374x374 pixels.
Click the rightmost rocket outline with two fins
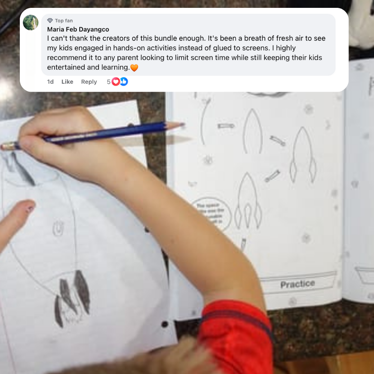tap(303, 154)
